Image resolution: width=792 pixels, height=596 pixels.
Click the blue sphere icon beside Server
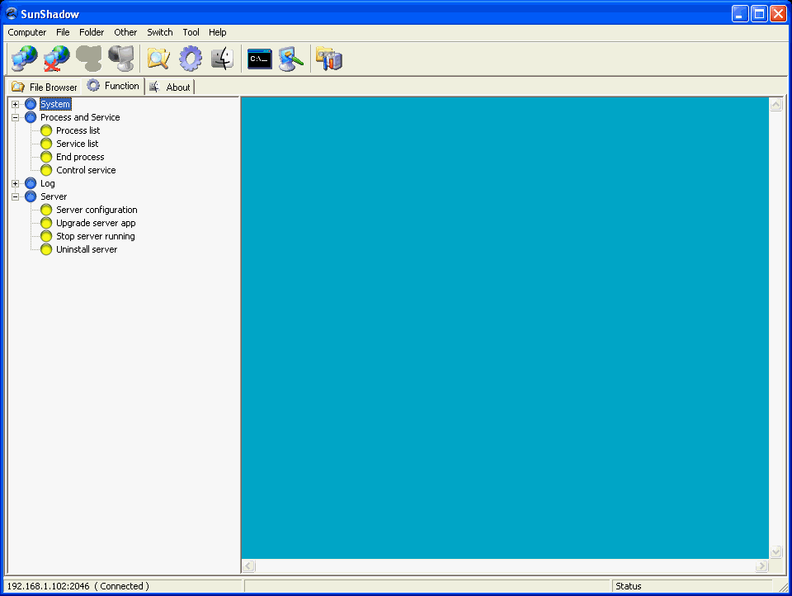31,196
